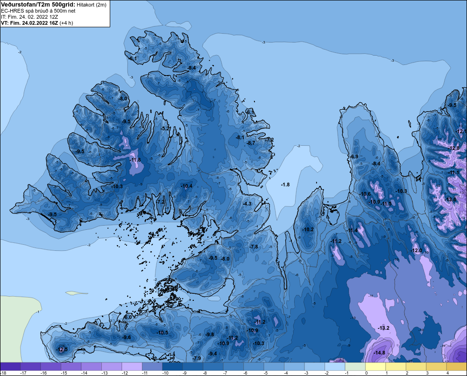Viewport: 467px width, 376px height.
Task: Click the -10.2 temperature value on the map
Action: pyautogui.click(x=308, y=229)
